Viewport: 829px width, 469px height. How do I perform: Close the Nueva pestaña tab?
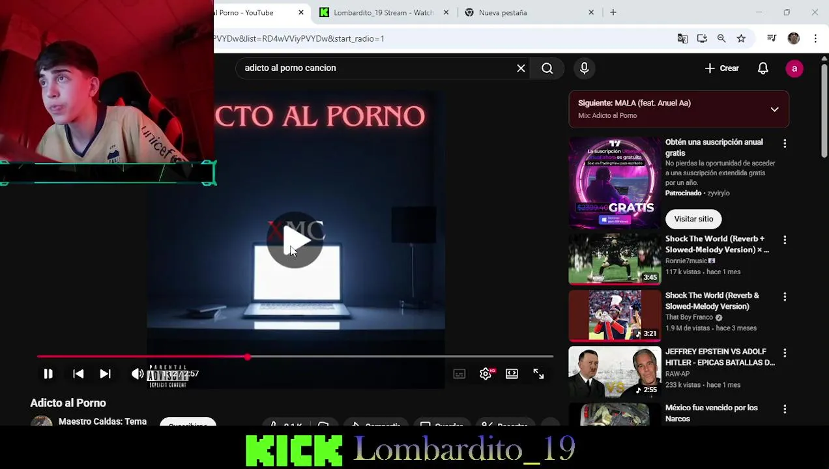pos(591,12)
